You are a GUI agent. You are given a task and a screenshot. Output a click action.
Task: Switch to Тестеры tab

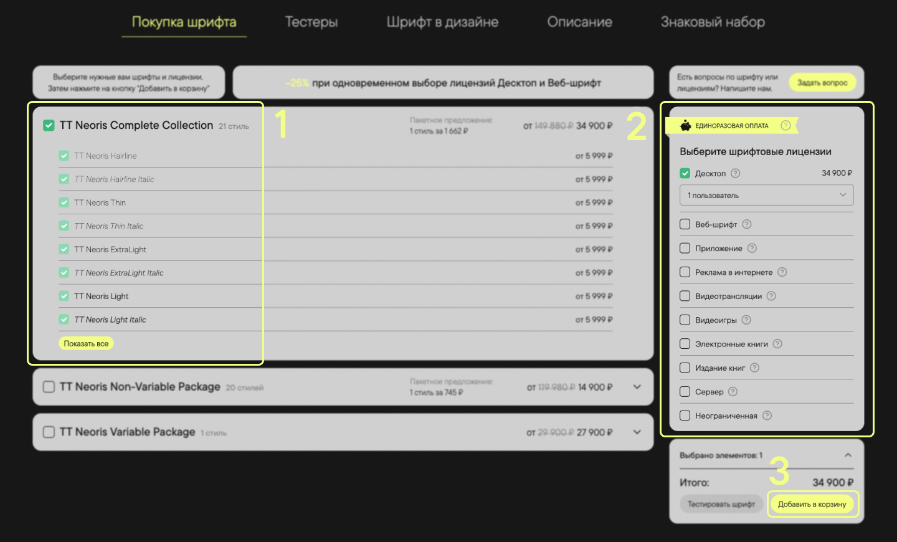(311, 22)
